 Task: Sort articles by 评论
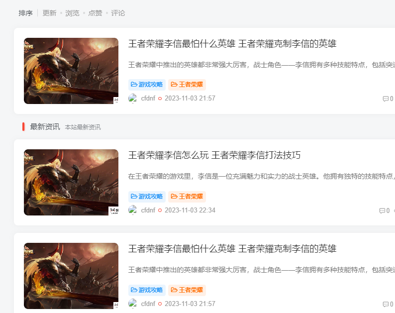click(118, 13)
